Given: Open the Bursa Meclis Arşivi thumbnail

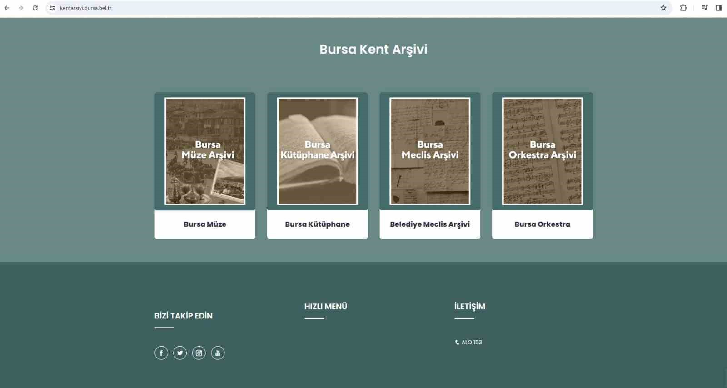Looking at the screenshot, I should tap(430, 151).
